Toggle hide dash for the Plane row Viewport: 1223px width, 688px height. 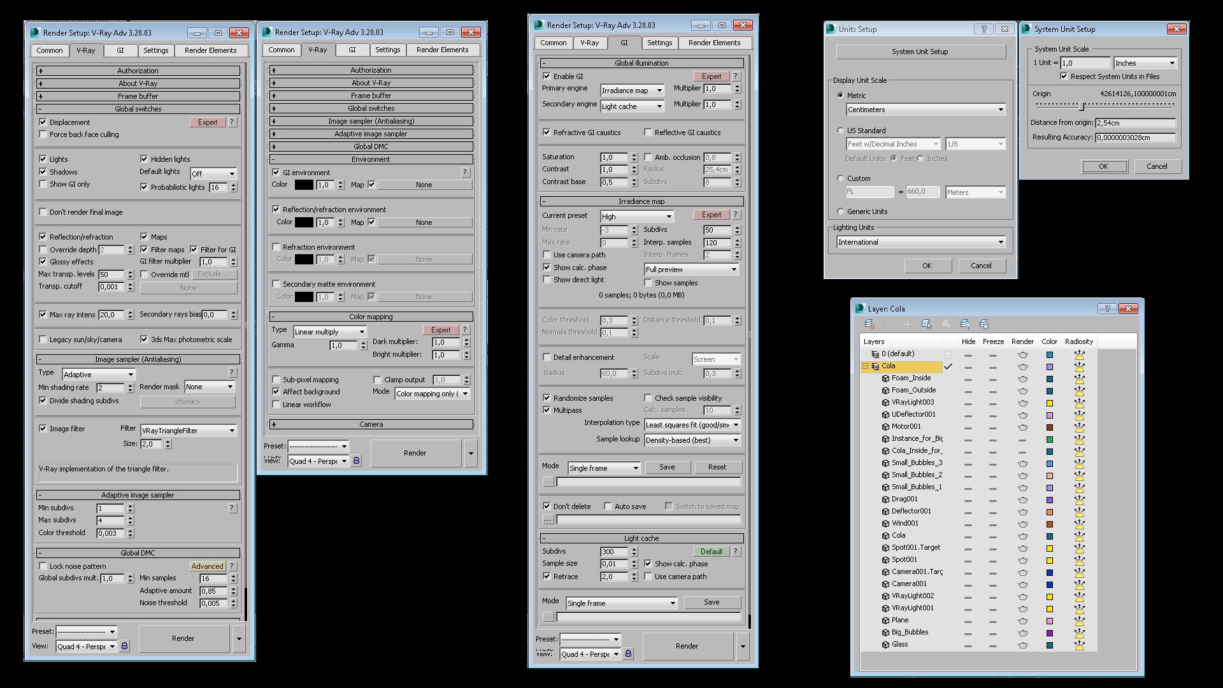click(968, 620)
